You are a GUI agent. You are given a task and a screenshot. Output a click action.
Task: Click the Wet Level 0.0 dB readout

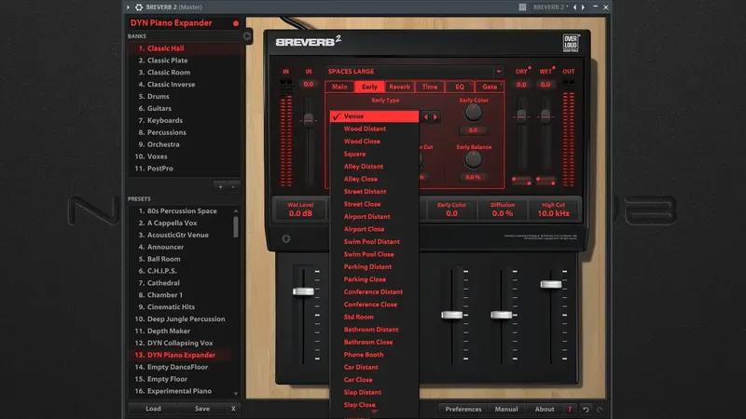tap(300, 209)
